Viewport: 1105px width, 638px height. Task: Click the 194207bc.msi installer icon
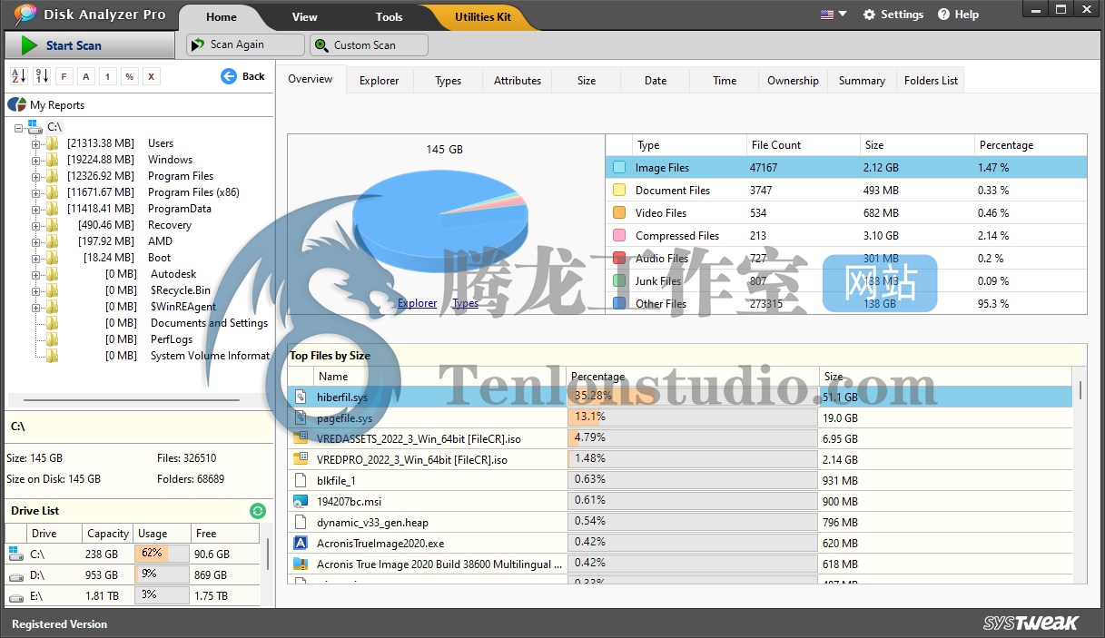301,501
